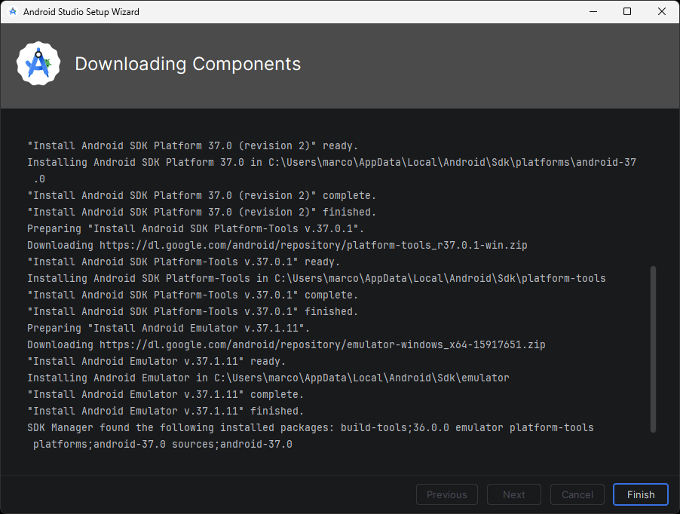
Task: Click 'Install Android Emulator v.37.1.11" ready.' line
Action: click(x=156, y=362)
